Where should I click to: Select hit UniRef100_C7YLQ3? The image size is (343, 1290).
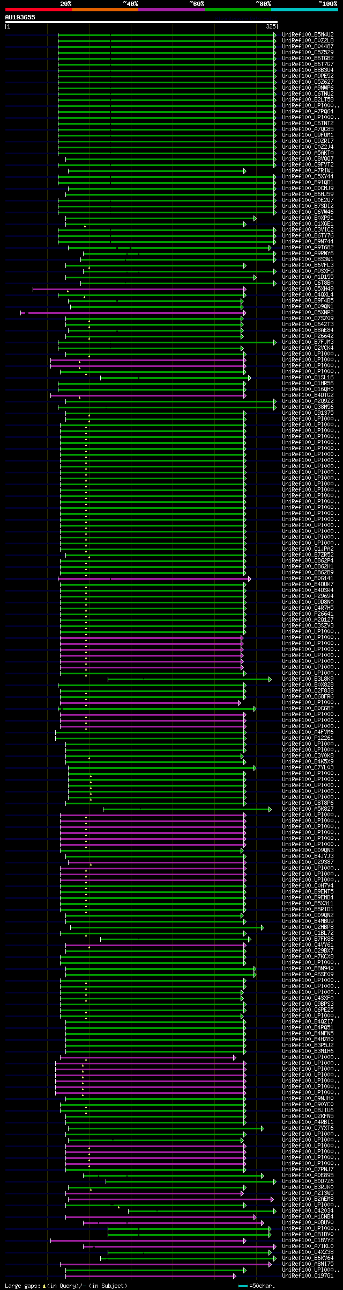tap(308, 767)
